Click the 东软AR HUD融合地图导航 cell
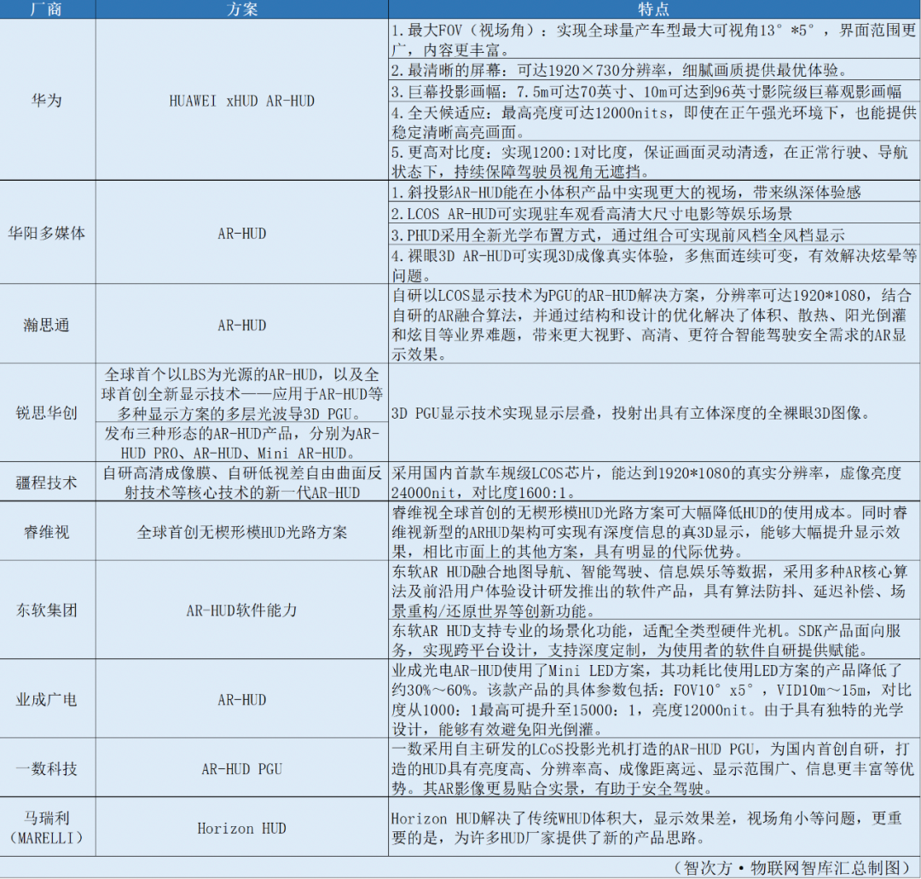Image resolution: width=921 pixels, height=879 pixels. point(654,590)
